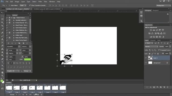Open the Filter menu
The image size is (172, 96).
[40, 2]
